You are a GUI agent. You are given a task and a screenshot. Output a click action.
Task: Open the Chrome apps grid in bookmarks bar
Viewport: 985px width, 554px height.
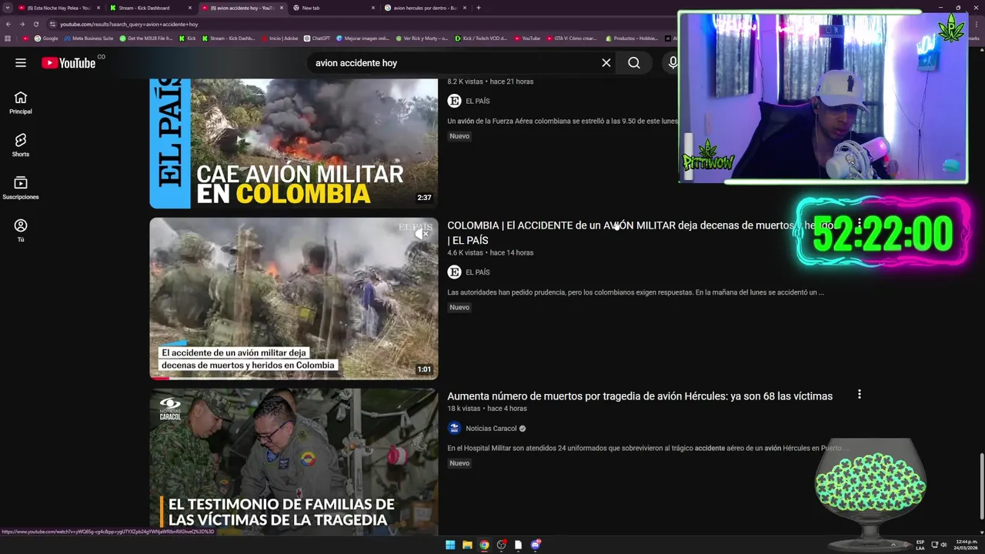8,38
